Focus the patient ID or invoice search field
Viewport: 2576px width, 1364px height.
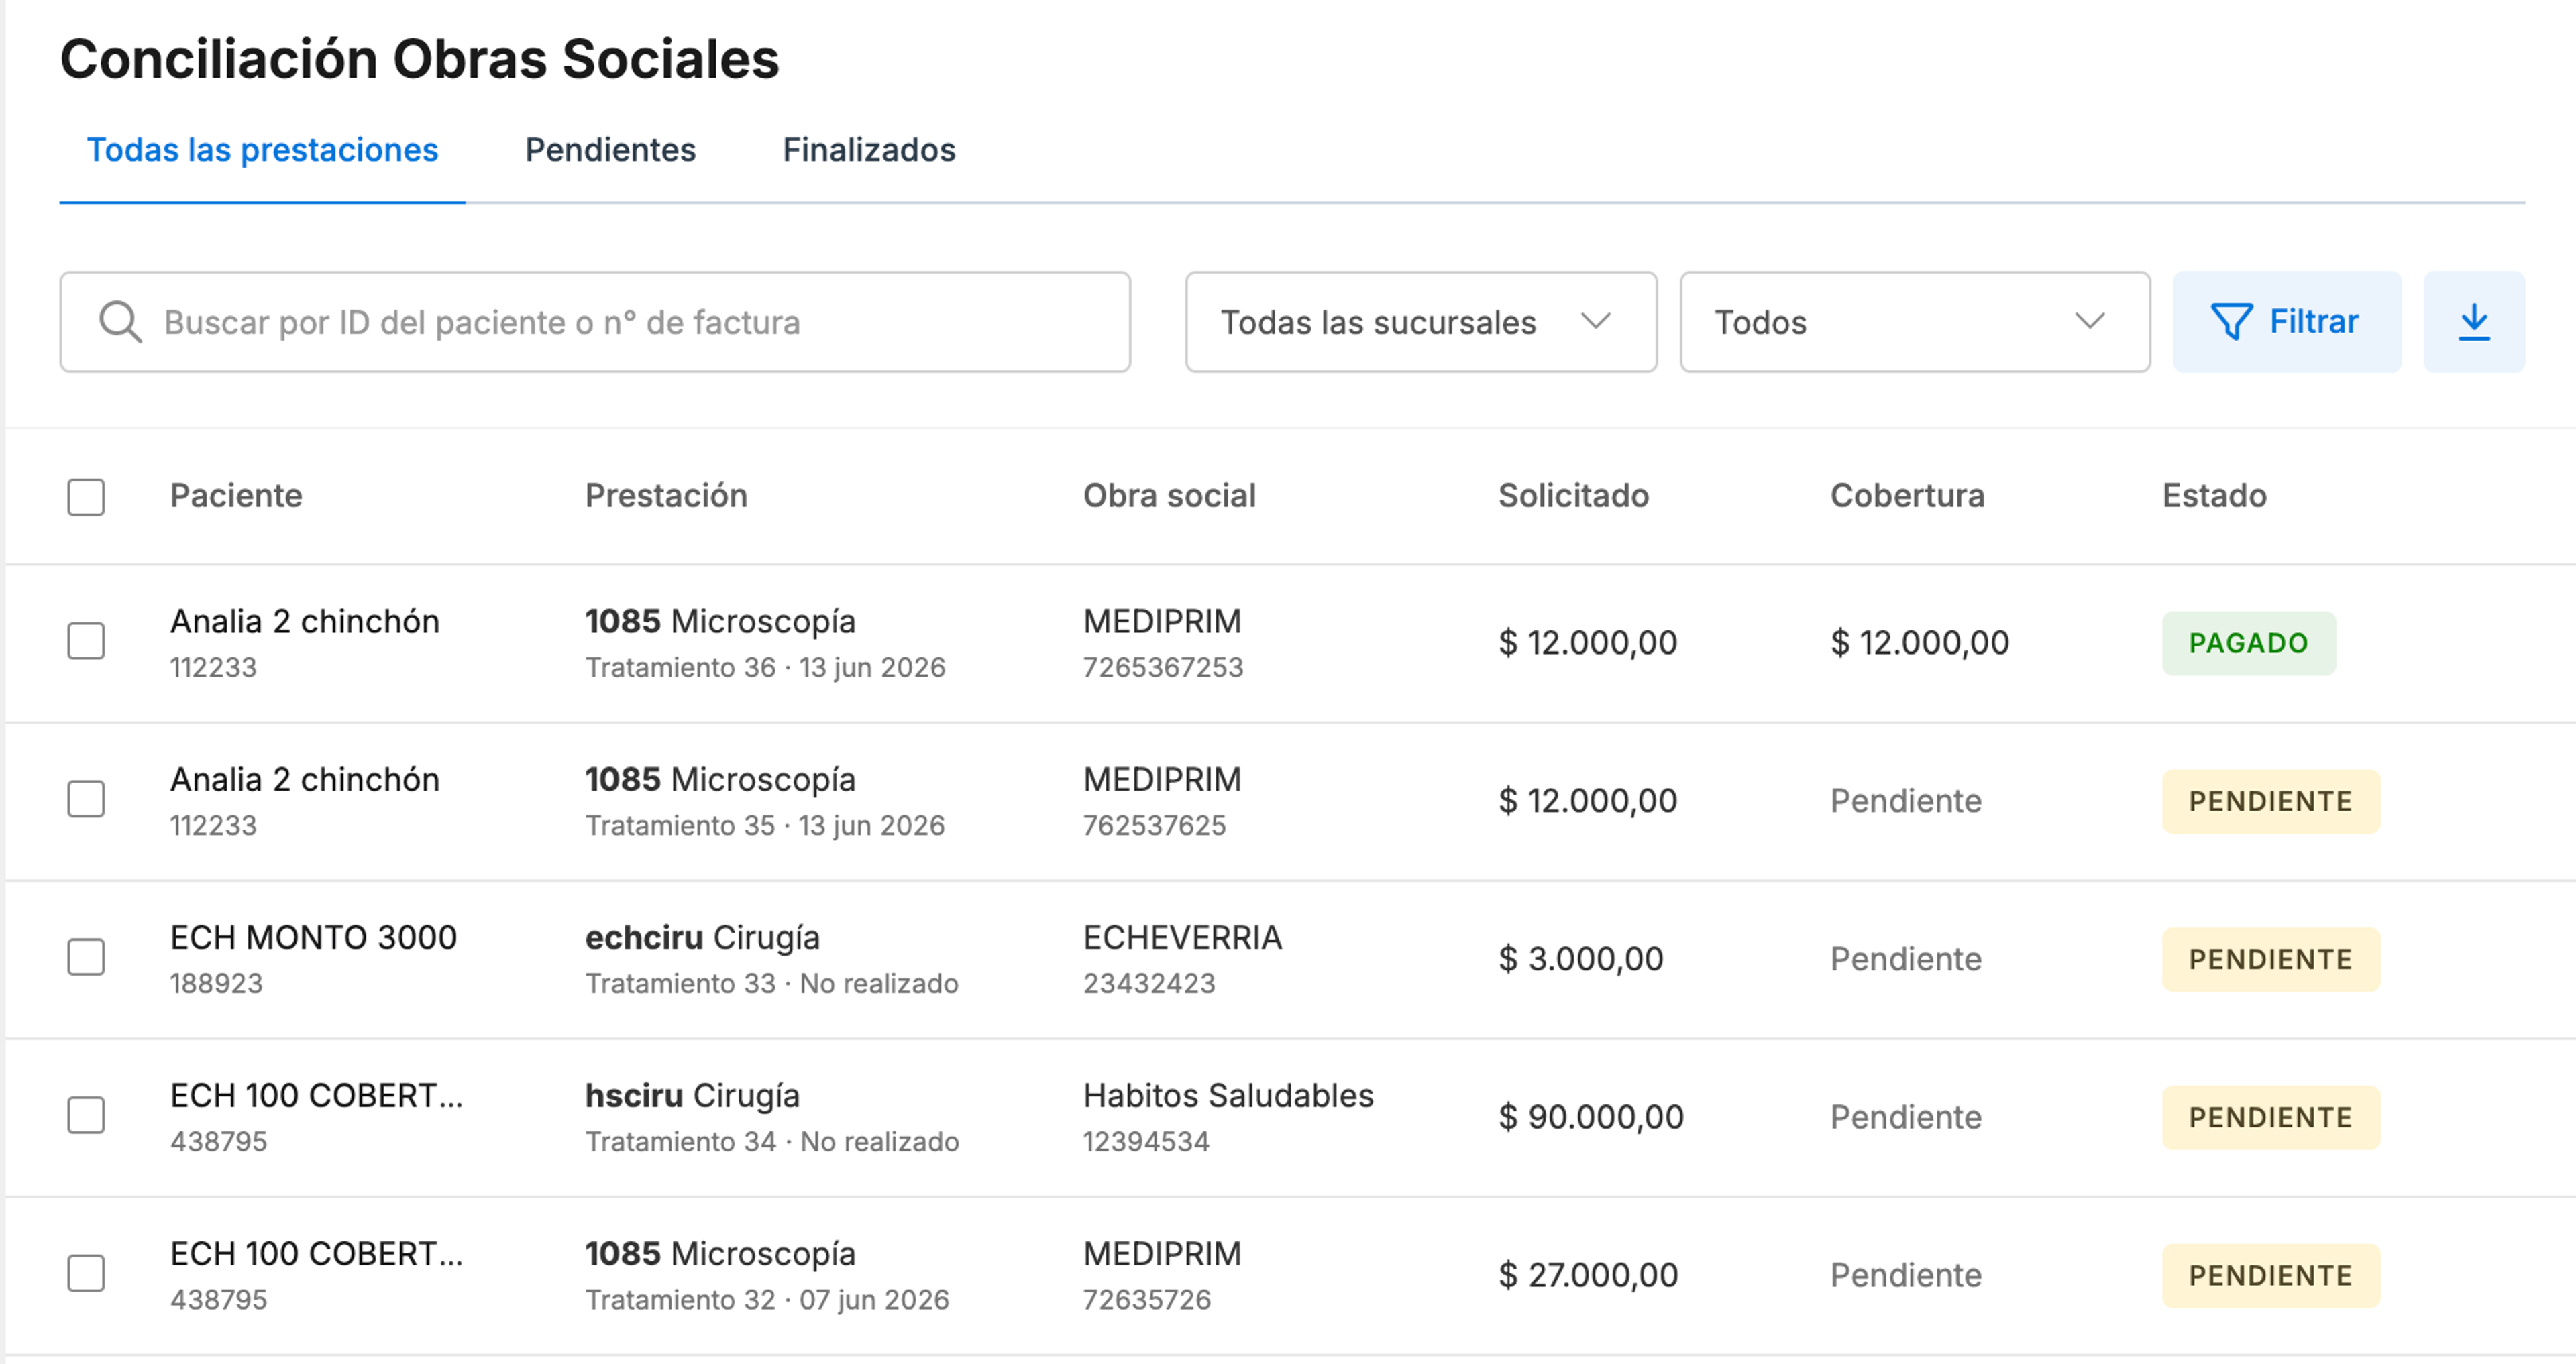click(595, 322)
